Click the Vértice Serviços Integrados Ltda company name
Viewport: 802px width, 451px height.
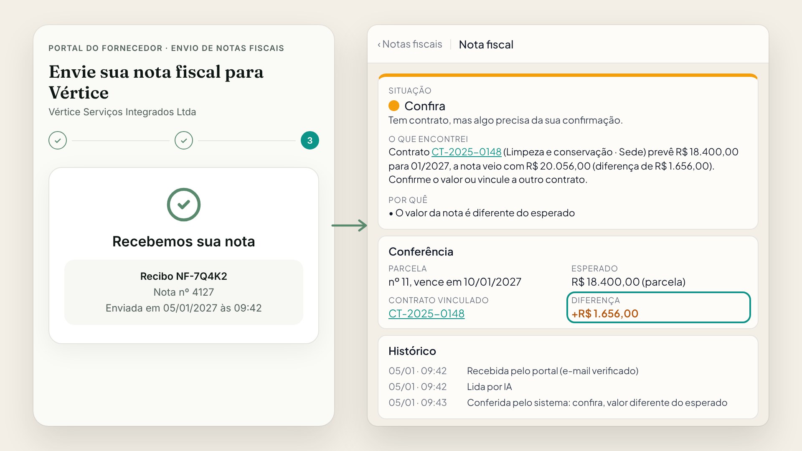point(122,112)
